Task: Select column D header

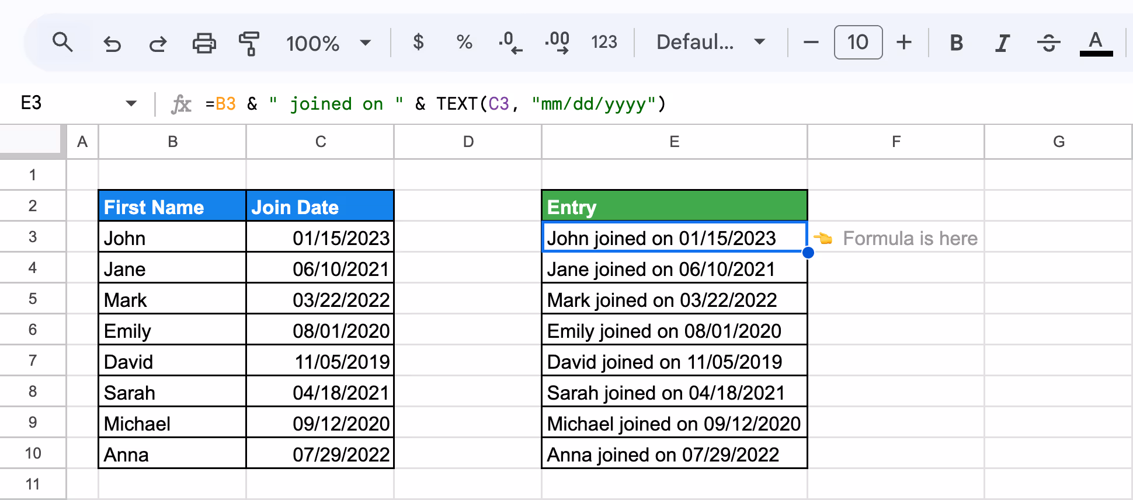Action: click(x=468, y=142)
